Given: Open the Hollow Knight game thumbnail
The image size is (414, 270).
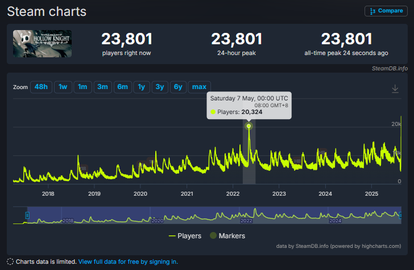Looking at the screenshot, I should pyautogui.click(x=42, y=44).
